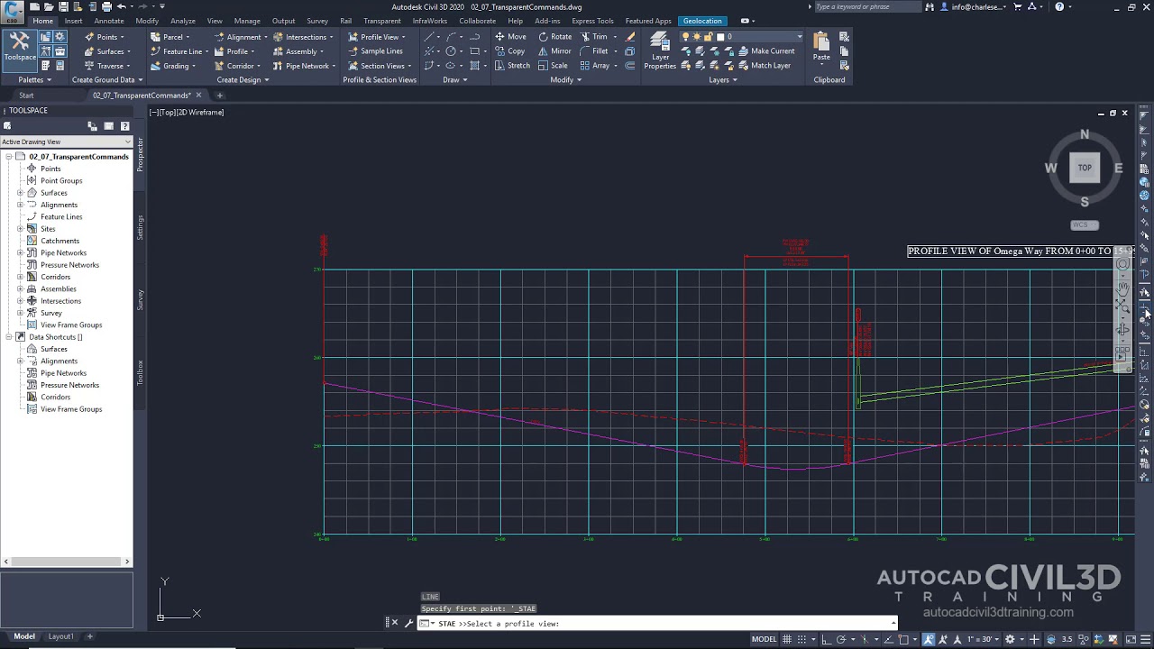Screen dimensions: 1154x649
Task: Select the Rotate tool
Action: (x=555, y=37)
